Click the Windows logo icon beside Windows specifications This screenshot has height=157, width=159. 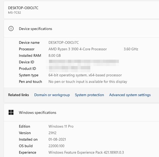11,112
